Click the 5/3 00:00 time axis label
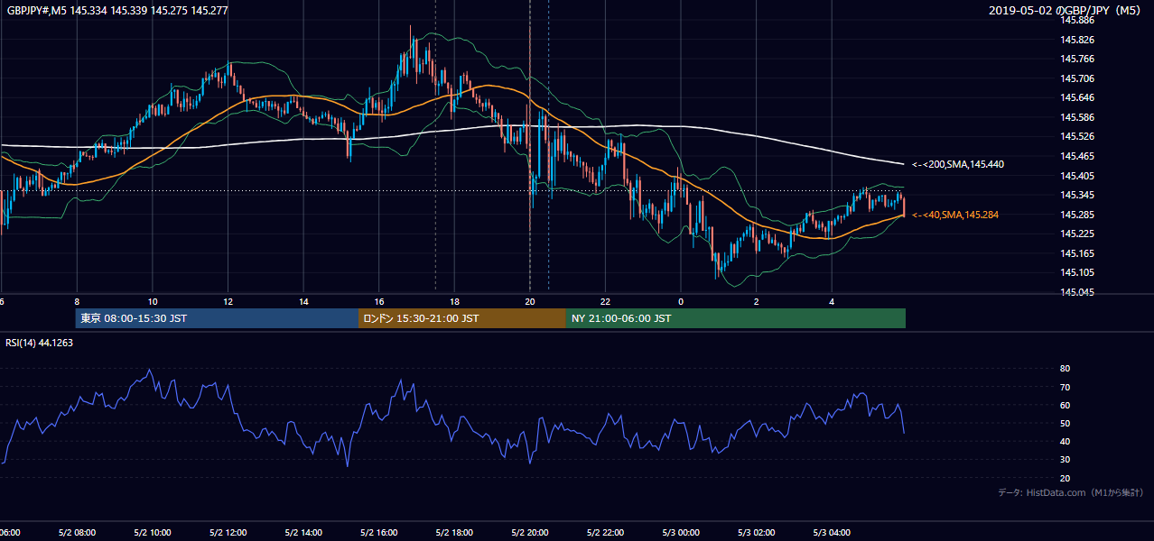The height and width of the screenshot is (541, 1154). [x=681, y=533]
